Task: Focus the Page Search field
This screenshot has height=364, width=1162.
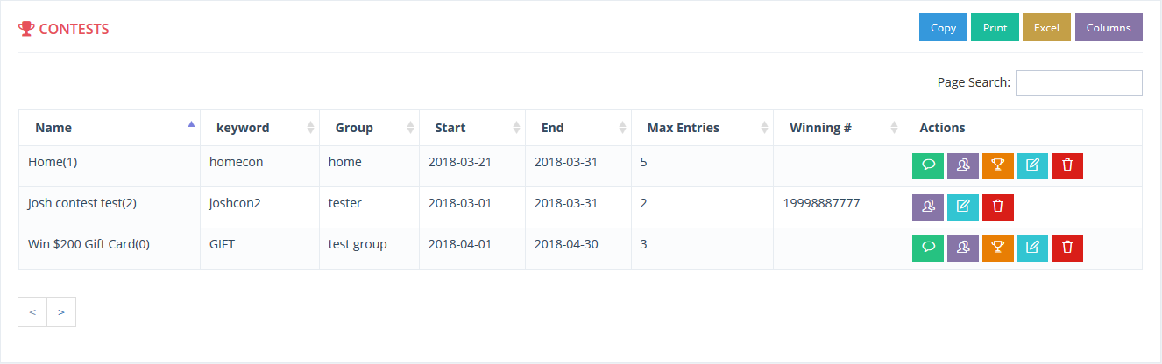Action: pyautogui.click(x=1079, y=83)
